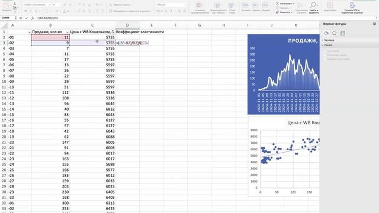Viewport: 379px width, 213px height.
Task: Open Size and Properties tab in pane
Action: 342,33
